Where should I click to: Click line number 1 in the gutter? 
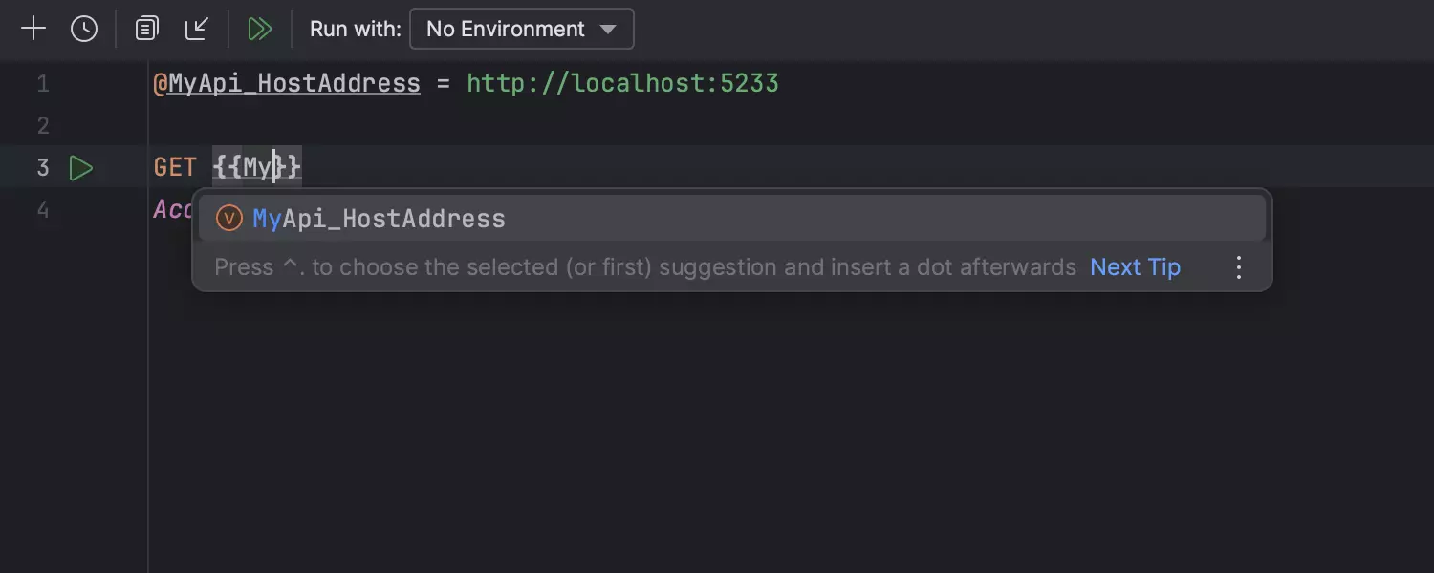[x=43, y=84]
